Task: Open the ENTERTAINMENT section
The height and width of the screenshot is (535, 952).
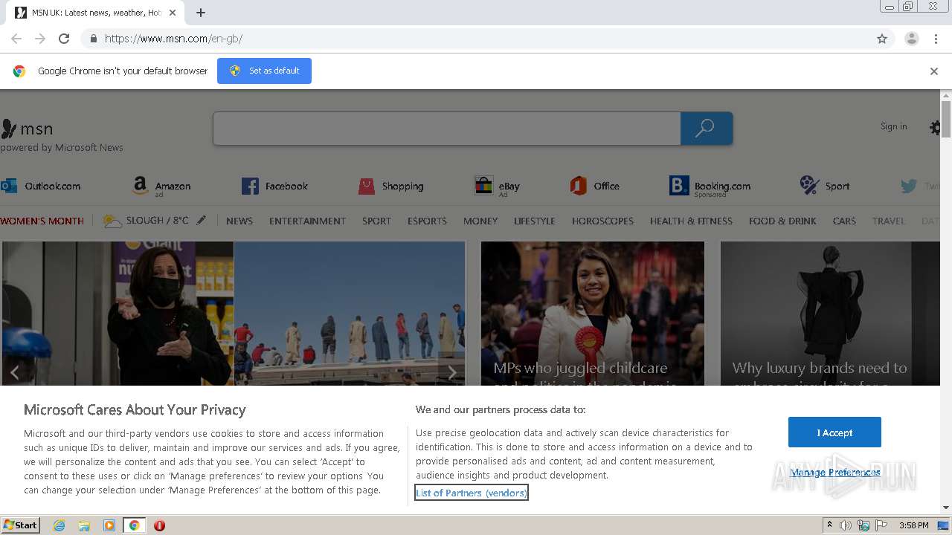Action: 307,221
